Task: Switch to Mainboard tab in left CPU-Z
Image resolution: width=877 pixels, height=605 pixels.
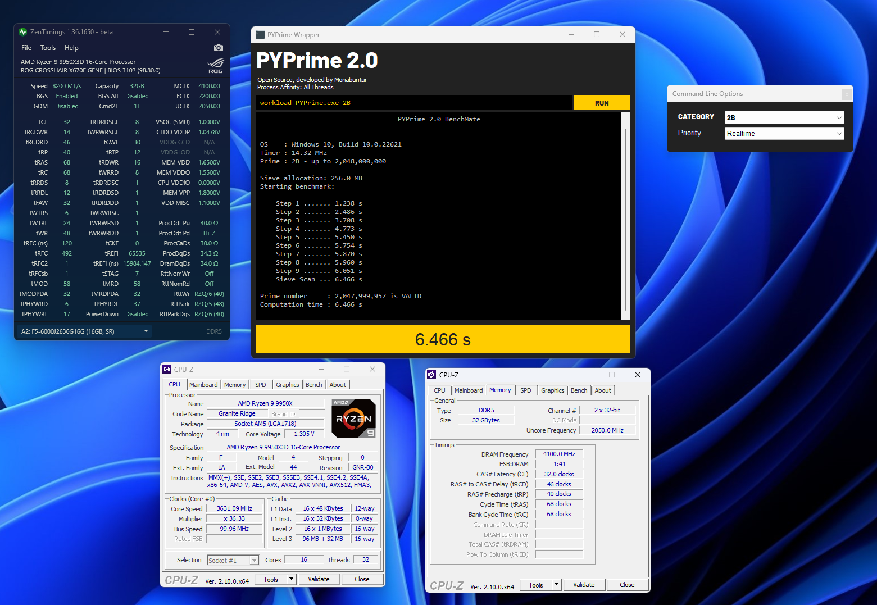Action: (x=203, y=385)
